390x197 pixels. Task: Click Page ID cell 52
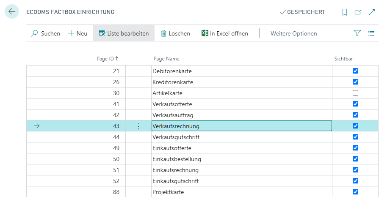(86, 181)
